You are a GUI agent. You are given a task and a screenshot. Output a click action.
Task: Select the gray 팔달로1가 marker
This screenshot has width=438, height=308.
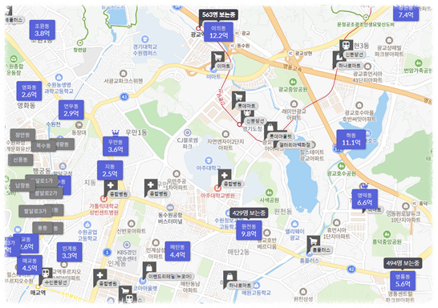click(42, 180)
